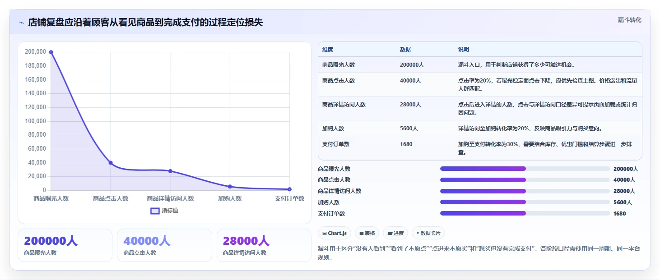Image resolution: width=660 pixels, height=280 pixels.
Task: Click the 28000人 table value
Action: [x=410, y=105]
